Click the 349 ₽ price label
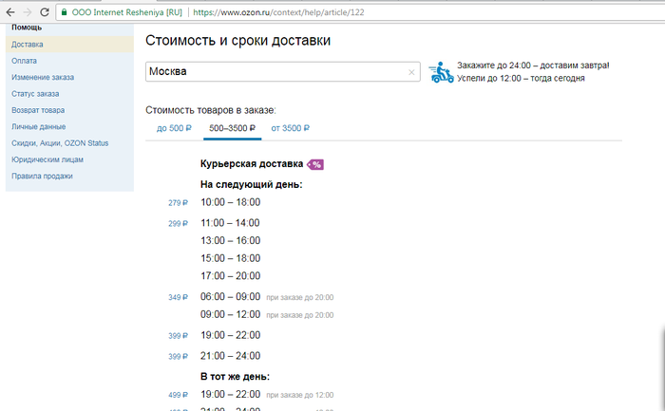The width and height of the screenshot is (665, 411). pyautogui.click(x=178, y=297)
